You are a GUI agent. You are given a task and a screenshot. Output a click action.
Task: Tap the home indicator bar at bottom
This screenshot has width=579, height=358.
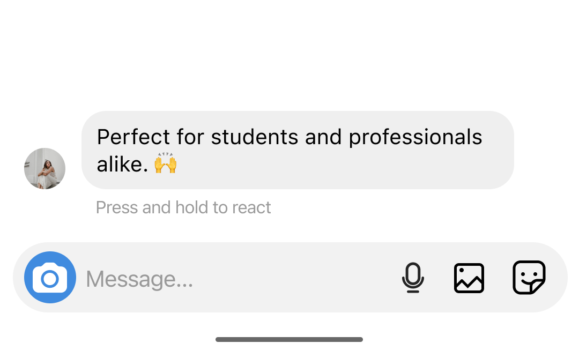[289, 339]
